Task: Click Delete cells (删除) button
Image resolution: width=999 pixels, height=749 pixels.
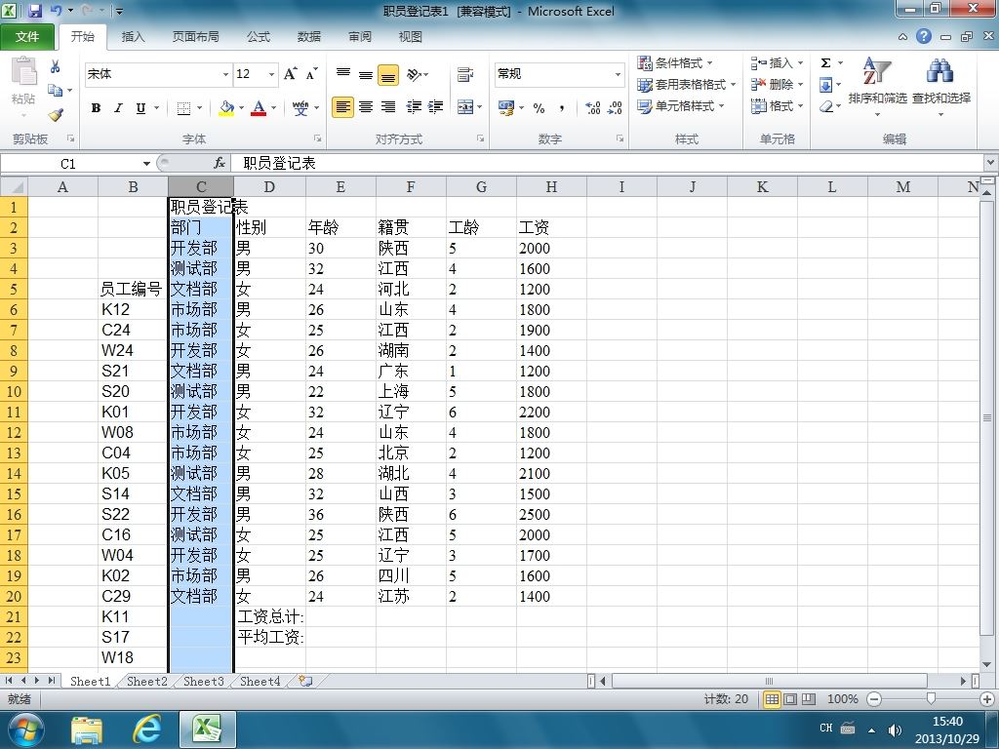Action: pyautogui.click(x=777, y=85)
